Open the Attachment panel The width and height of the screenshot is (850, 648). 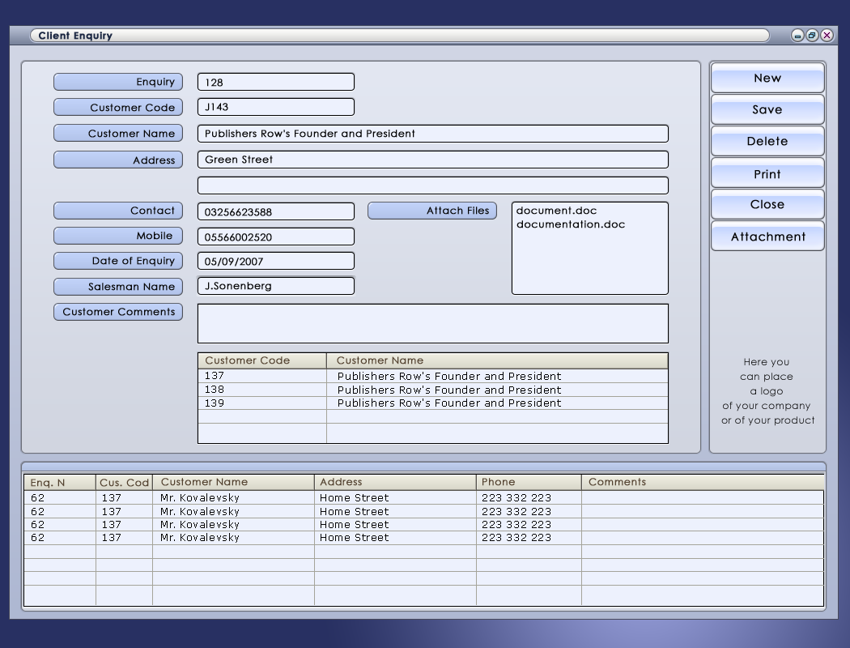766,236
